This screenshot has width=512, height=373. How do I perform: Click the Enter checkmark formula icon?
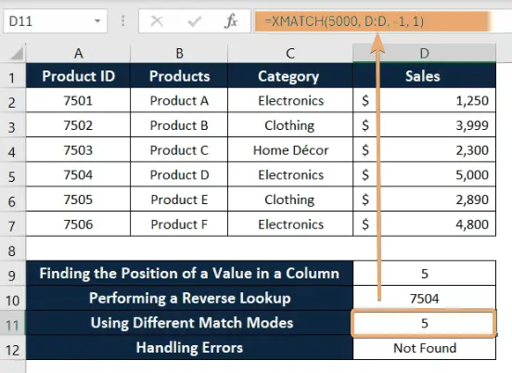[x=194, y=21]
